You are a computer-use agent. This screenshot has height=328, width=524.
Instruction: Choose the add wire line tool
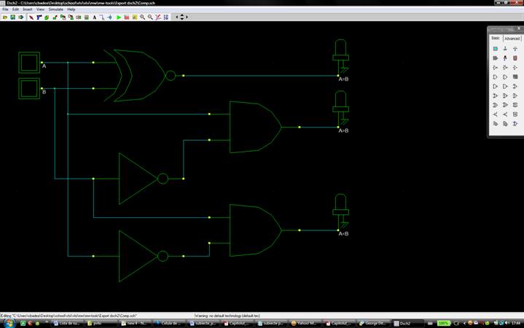click(101, 17)
